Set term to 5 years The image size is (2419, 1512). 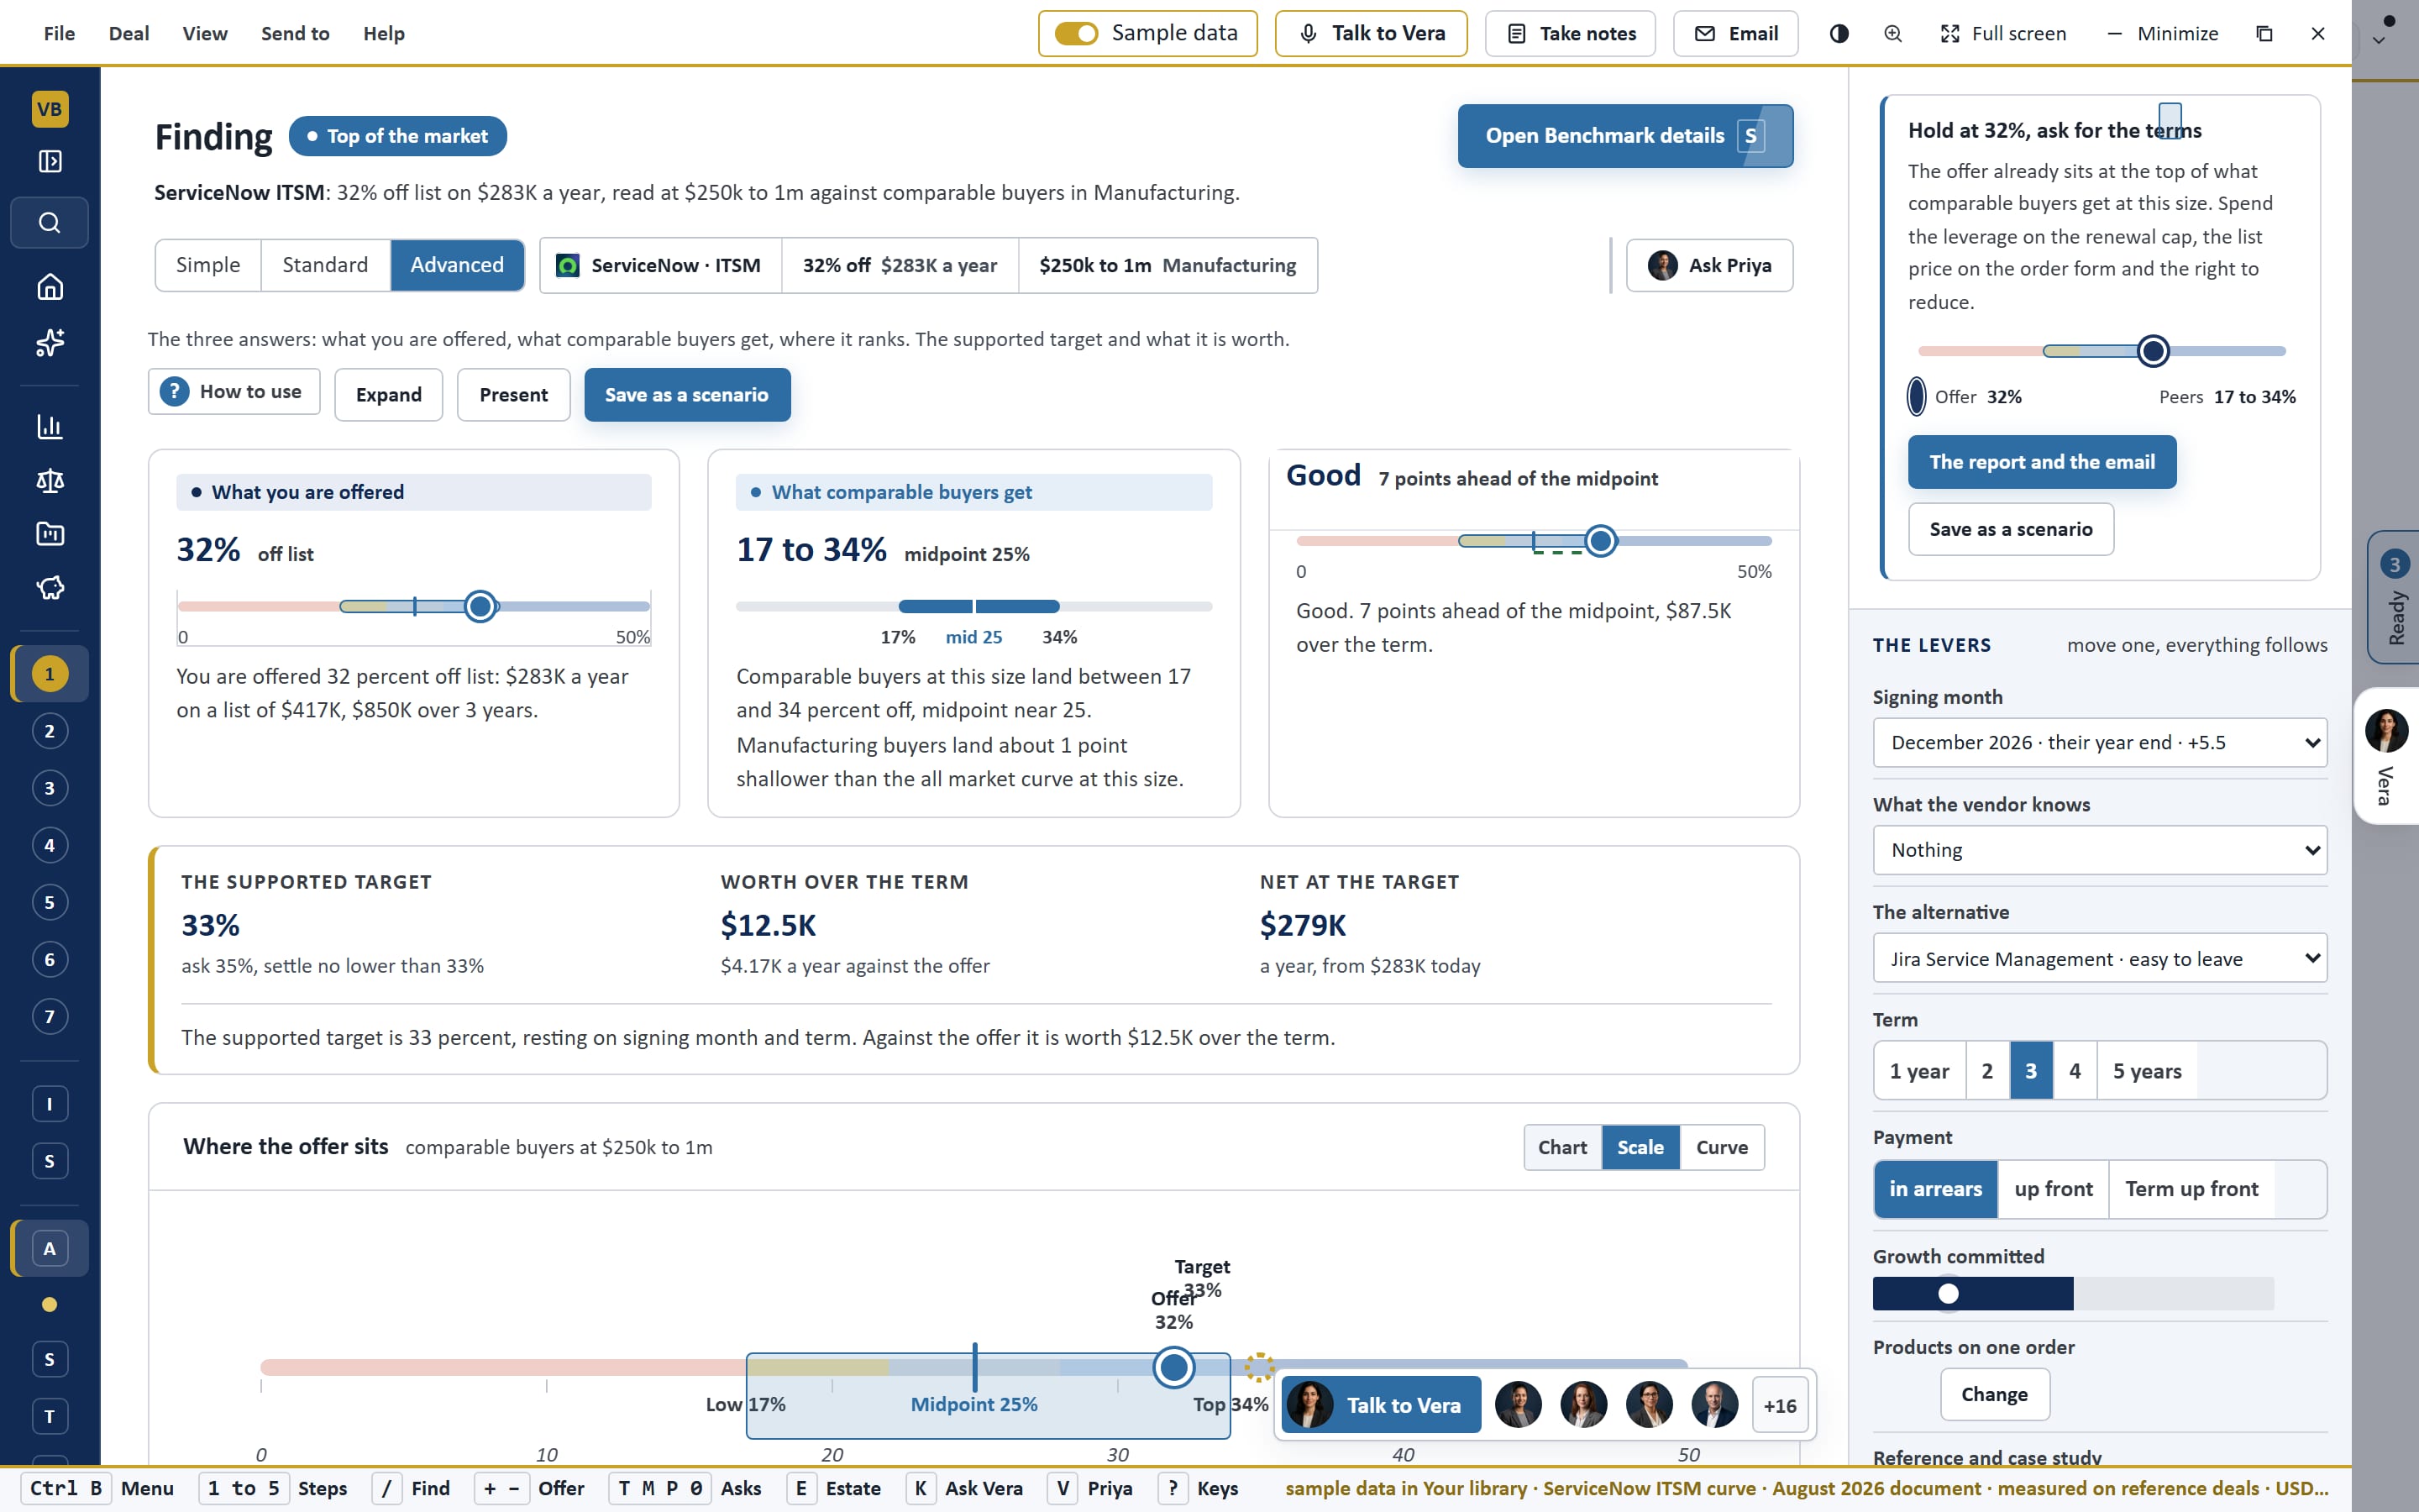pos(2146,1071)
